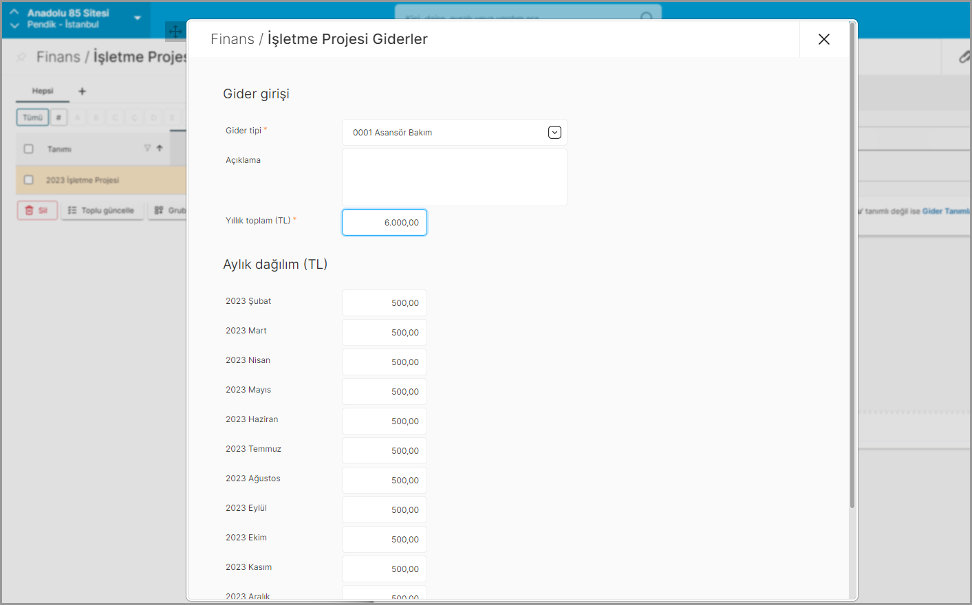972x605 pixels.
Task: Open the Anadolu 85 Sitesi site dropdown
Action: (138, 18)
